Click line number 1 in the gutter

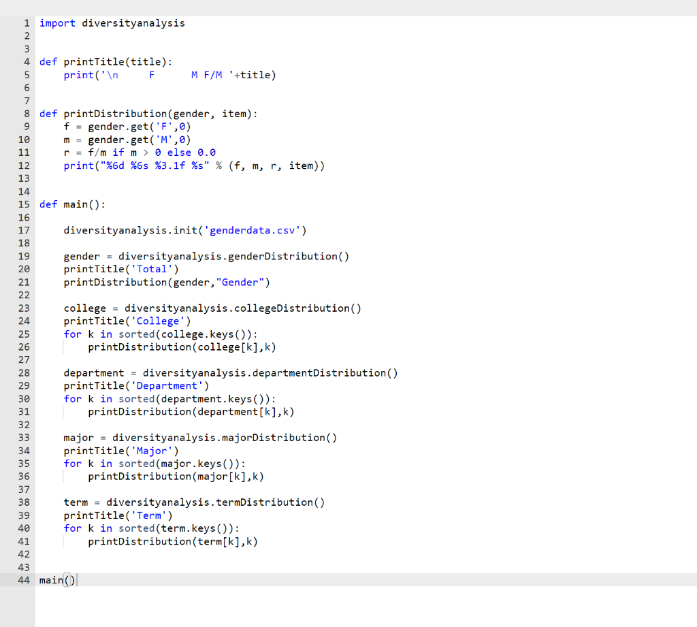[27, 22]
